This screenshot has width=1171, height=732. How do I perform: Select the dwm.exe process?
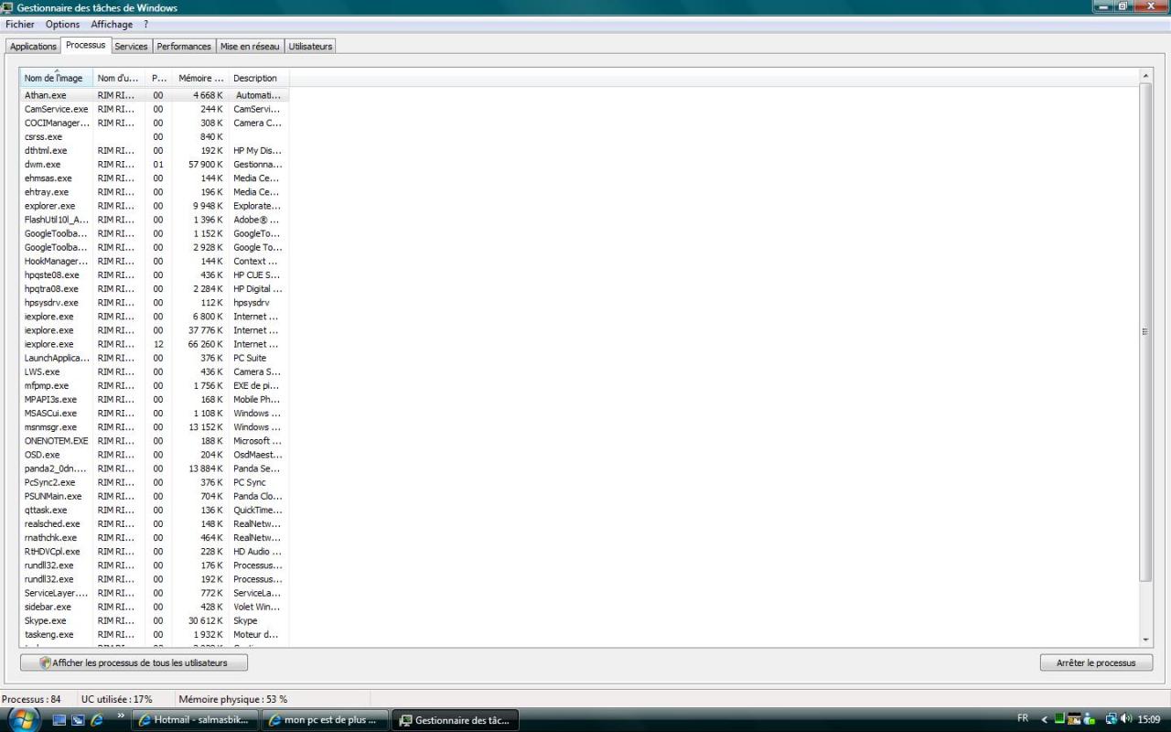154,165
